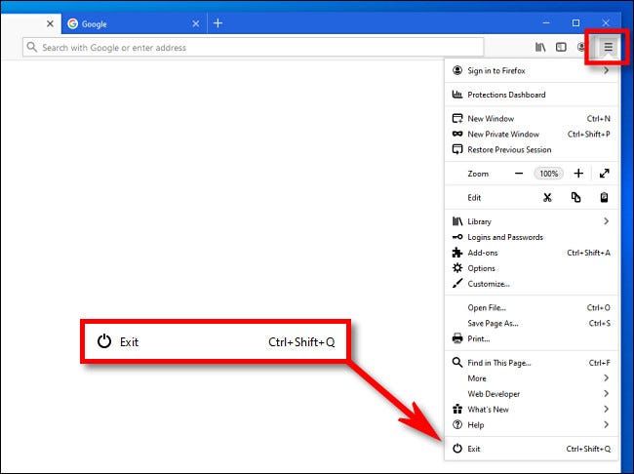
Task: Focus the Search with Google address bar
Action: tap(254, 47)
